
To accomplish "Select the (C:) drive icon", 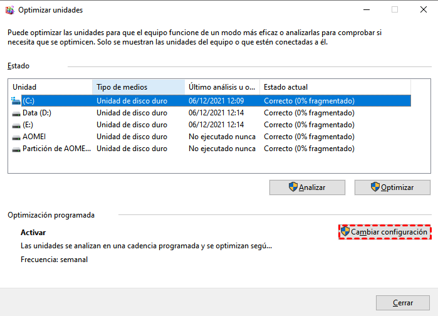I will click(16, 101).
